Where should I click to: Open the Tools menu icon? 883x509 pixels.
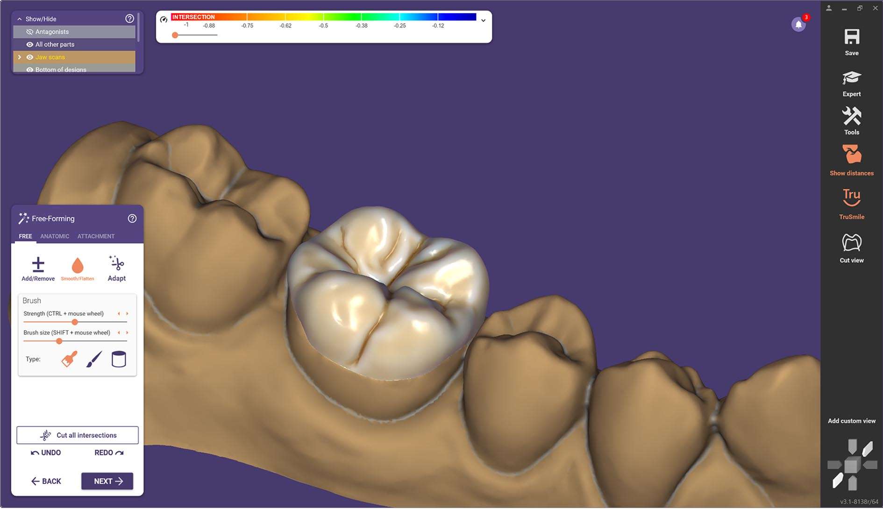[851, 117]
